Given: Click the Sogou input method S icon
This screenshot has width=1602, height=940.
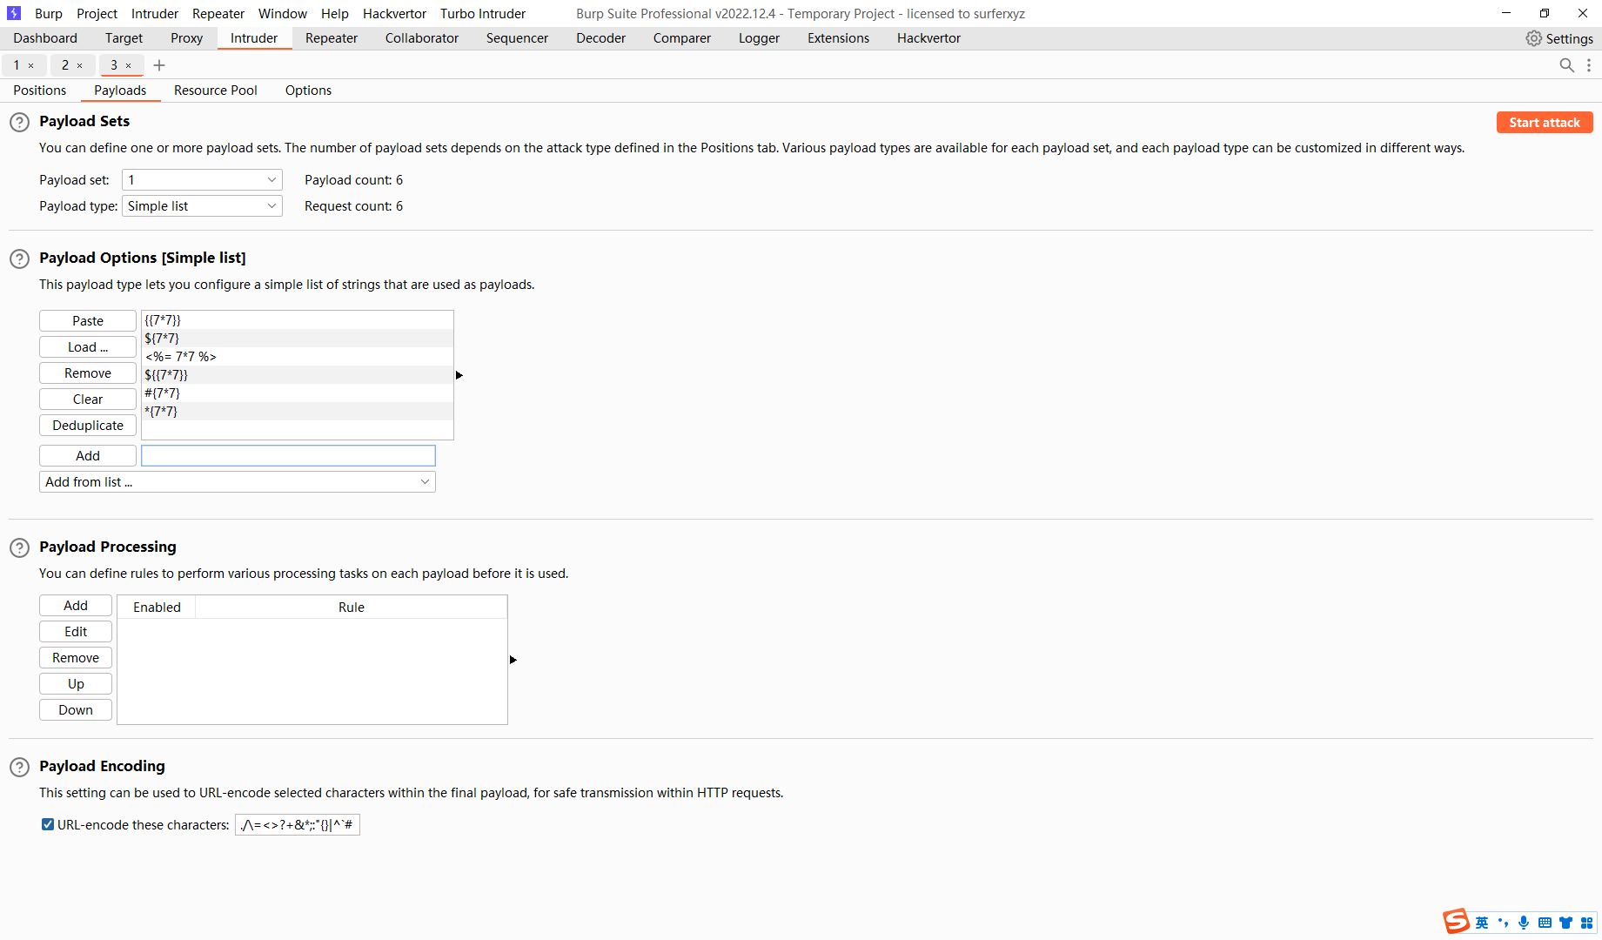Looking at the screenshot, I should pos(1456,922).
